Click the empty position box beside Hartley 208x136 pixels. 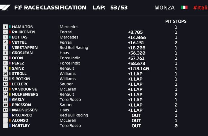click(5, 126)
